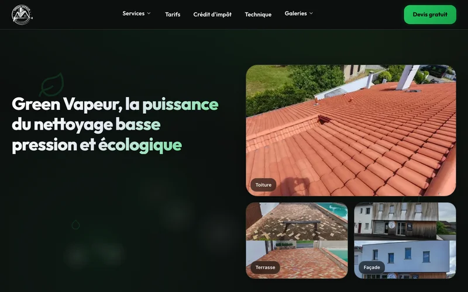Click the Devis gratuit button
468x292 pixels.
point(430,14)
